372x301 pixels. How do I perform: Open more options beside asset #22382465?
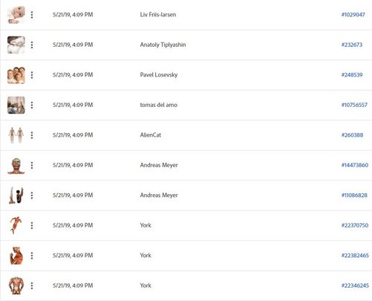32,256
